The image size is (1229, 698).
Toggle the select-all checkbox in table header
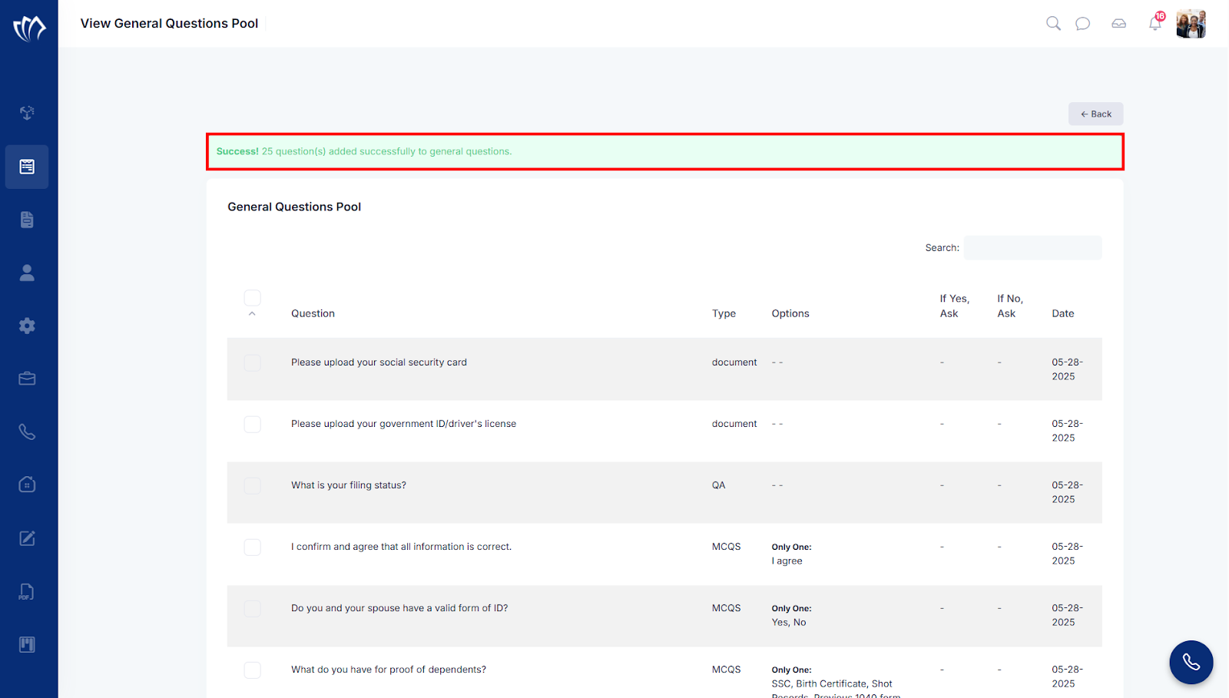[x=252, y=297]
